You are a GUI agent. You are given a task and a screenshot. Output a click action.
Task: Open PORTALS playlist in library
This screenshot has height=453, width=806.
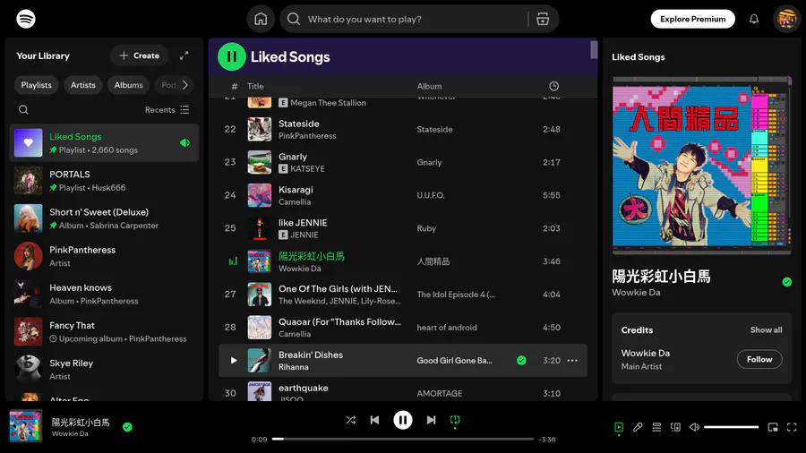tap(104, 181)
